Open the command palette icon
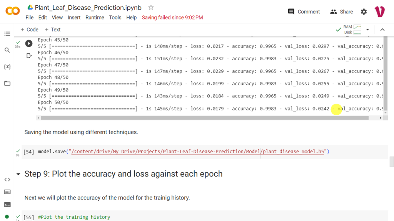The height and width of the screenshot is (221, 394). coord(7,192)
